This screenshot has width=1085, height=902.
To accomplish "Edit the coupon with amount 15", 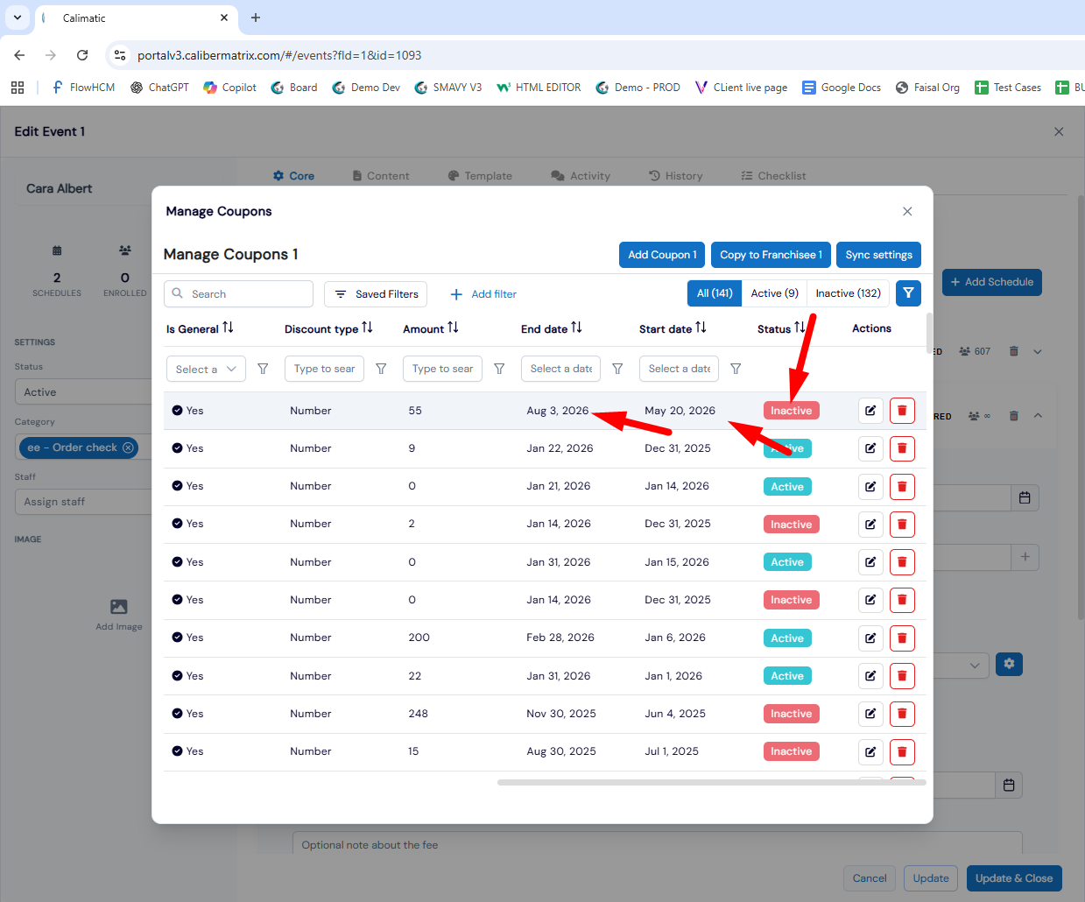I will pos(870,751).
